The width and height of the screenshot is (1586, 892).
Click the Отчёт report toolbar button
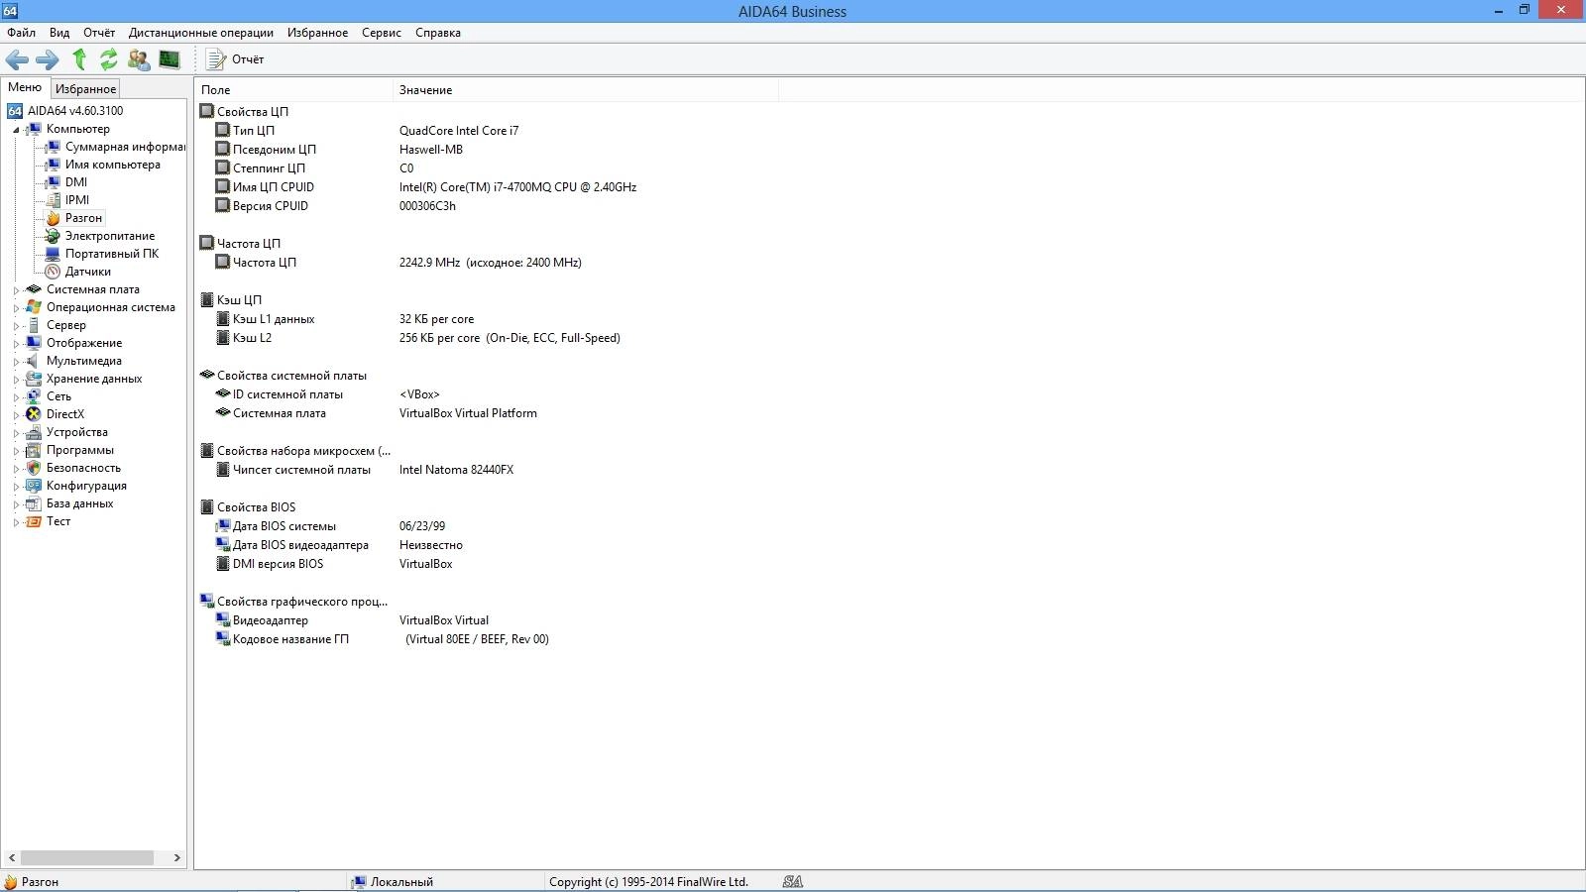coord(235,59)
